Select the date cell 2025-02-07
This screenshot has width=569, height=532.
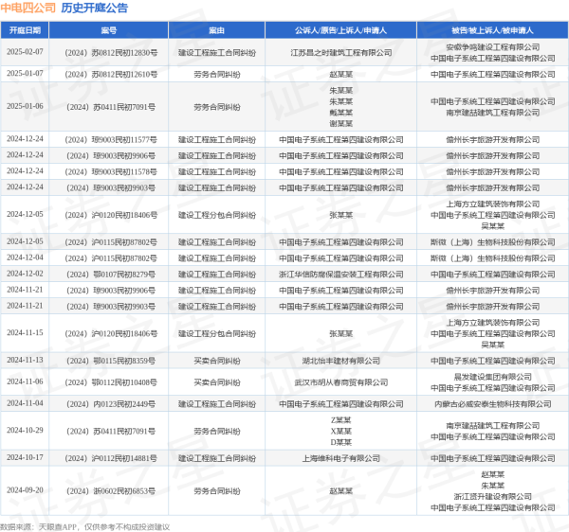click(x=25, y=52)
